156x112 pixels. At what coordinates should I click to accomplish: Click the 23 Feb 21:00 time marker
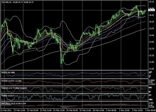(46, 110)
